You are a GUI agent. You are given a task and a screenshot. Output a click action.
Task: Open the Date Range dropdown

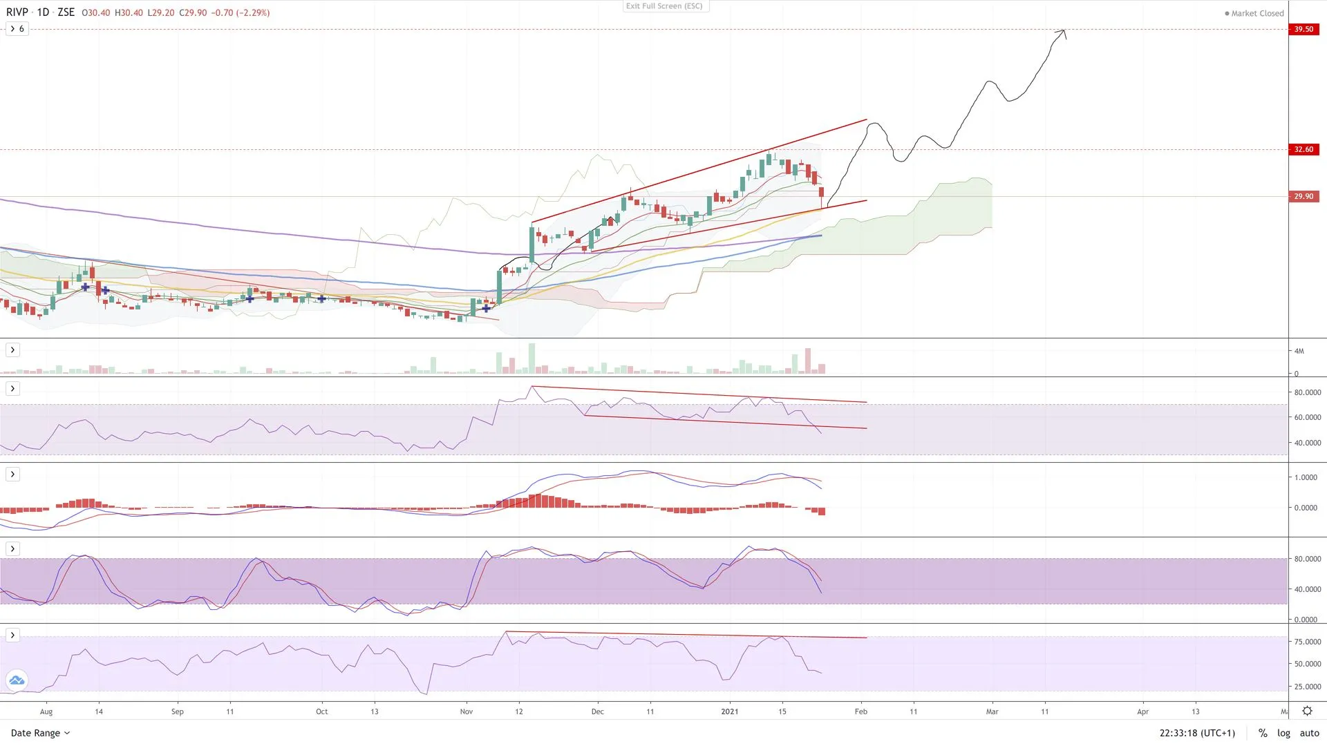tap(40, 733)
